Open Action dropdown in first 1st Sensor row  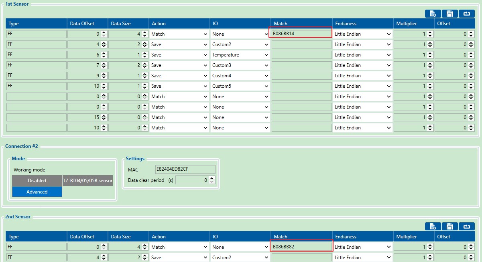(179, 34)
